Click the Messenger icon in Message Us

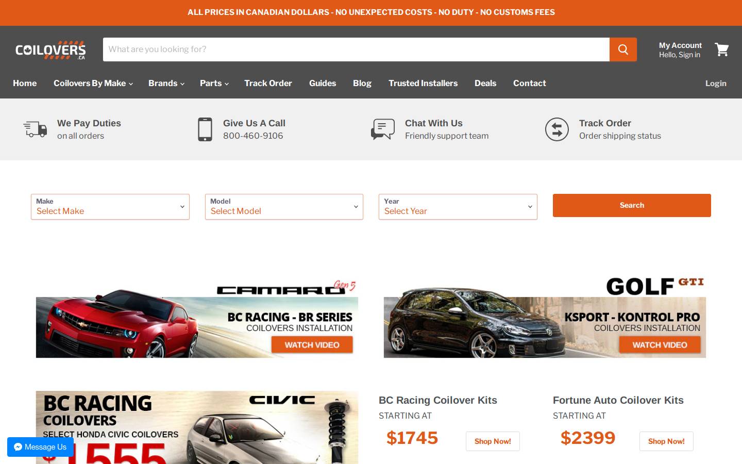(18, 447)
